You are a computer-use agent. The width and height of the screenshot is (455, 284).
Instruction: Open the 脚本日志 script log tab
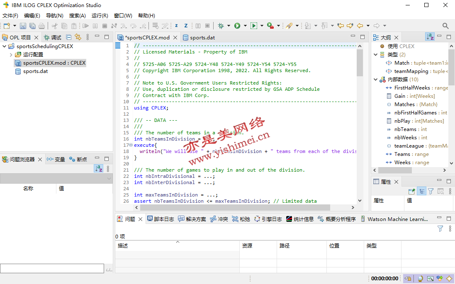point(161,219)
